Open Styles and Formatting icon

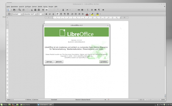[9, 14]
